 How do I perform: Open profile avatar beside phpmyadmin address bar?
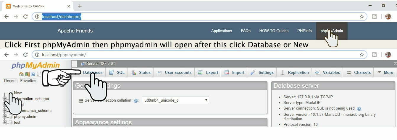point(388,55)
